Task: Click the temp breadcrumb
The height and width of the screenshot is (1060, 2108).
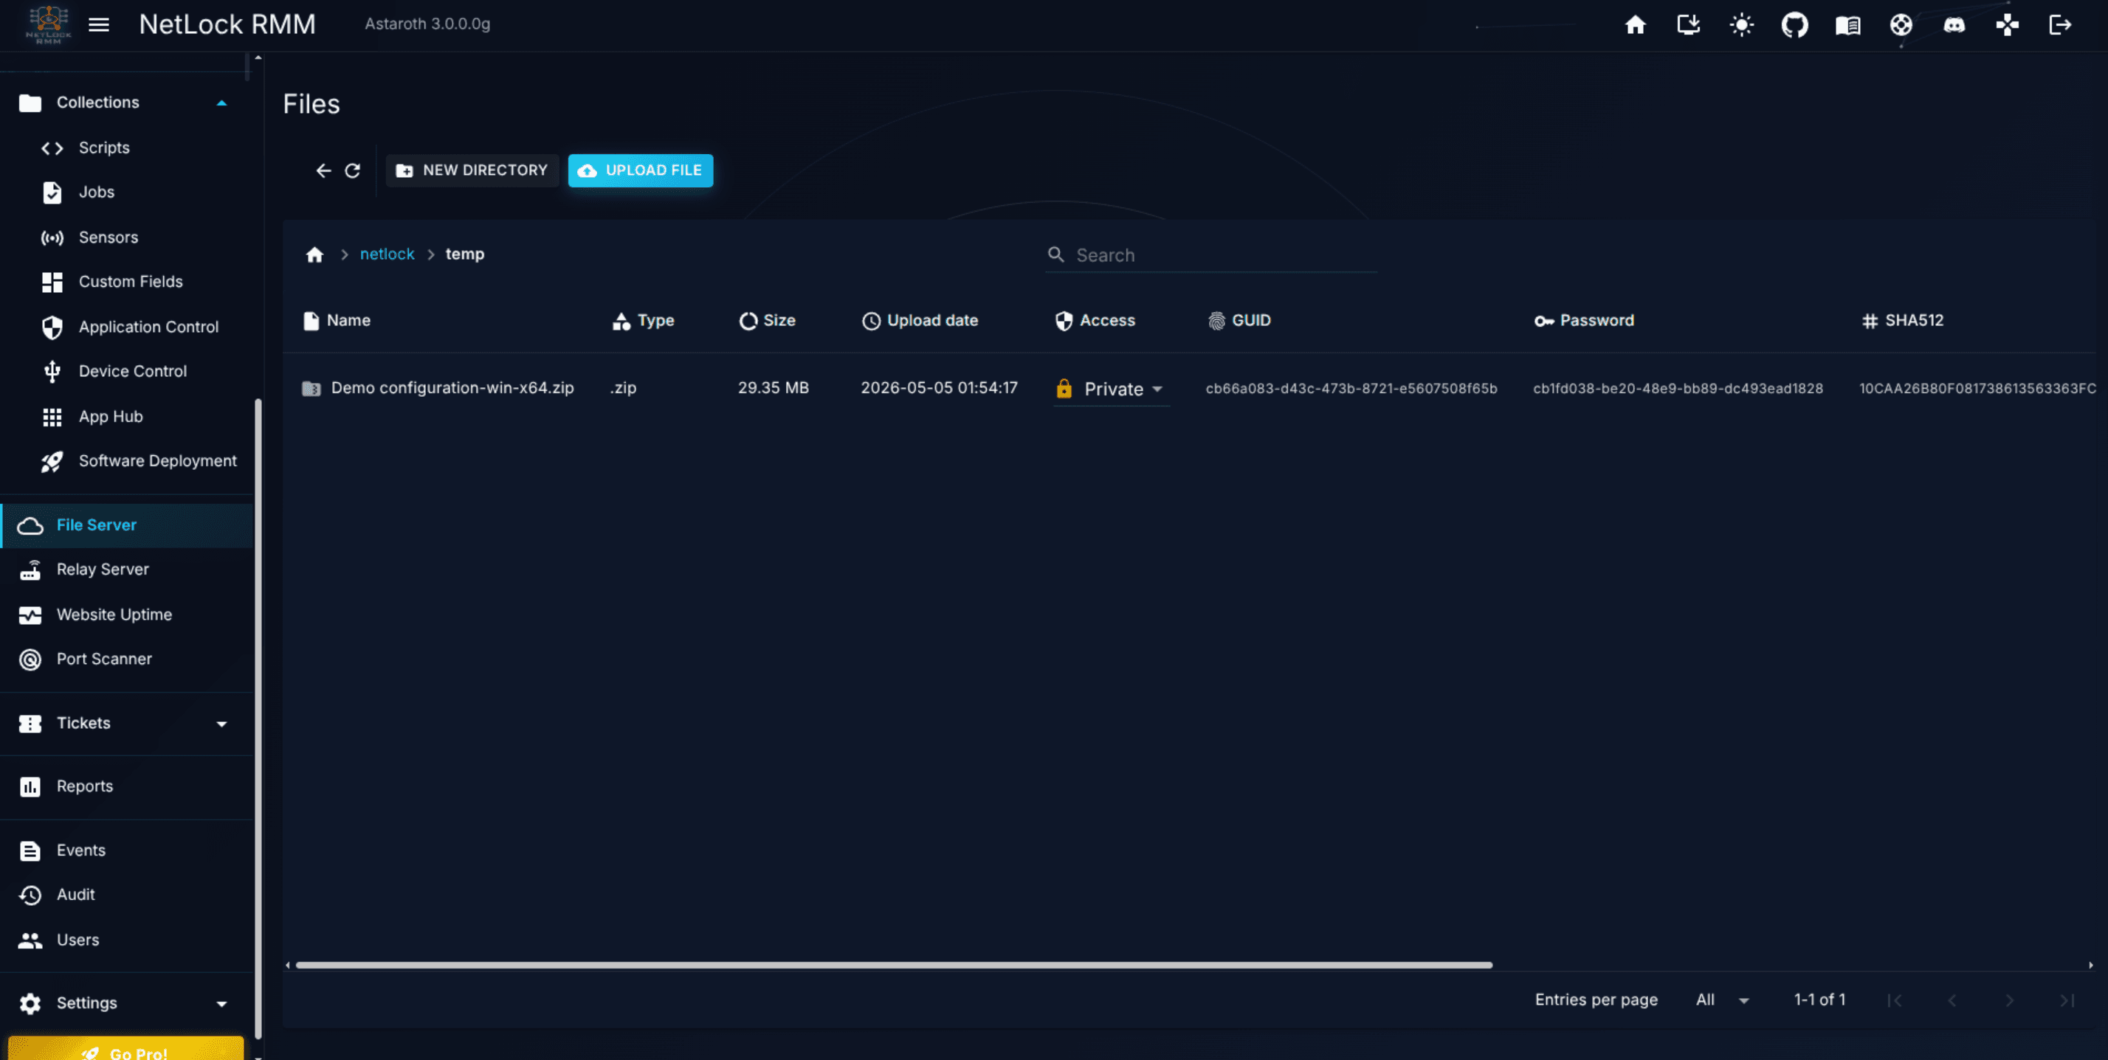Action: coord(465,254)
